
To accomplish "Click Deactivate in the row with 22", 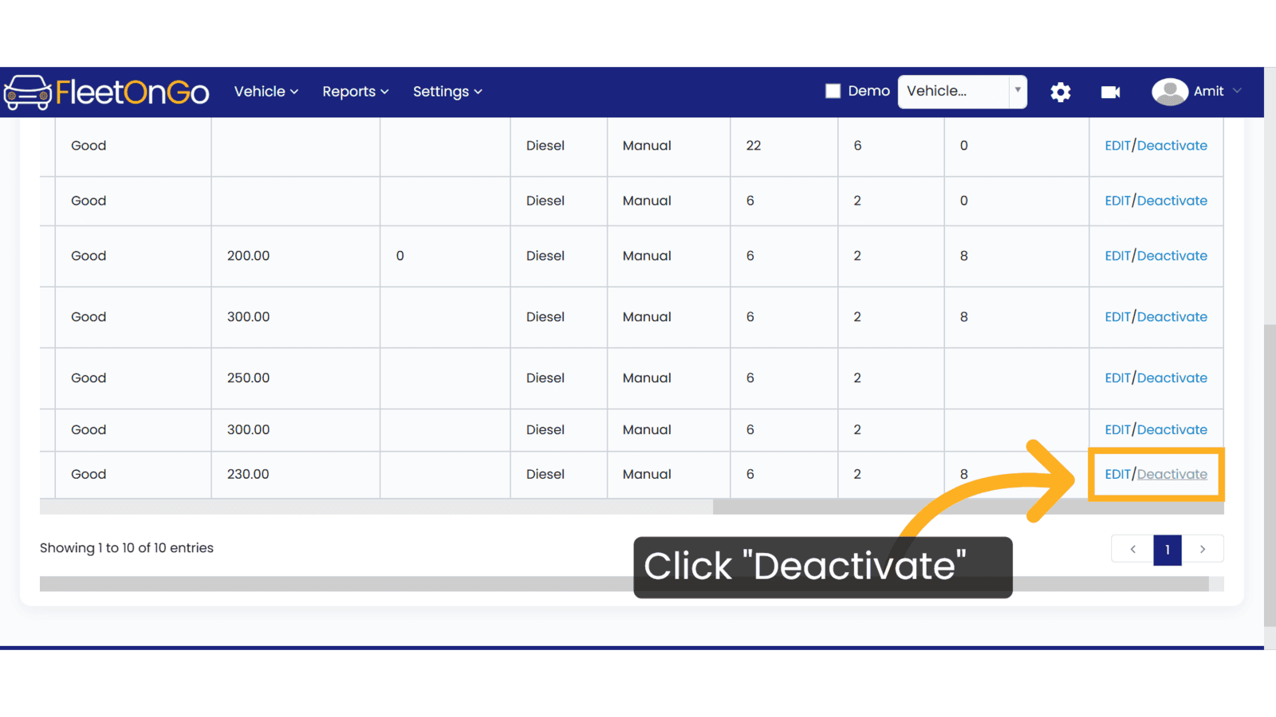I will tap(1172, 146).
